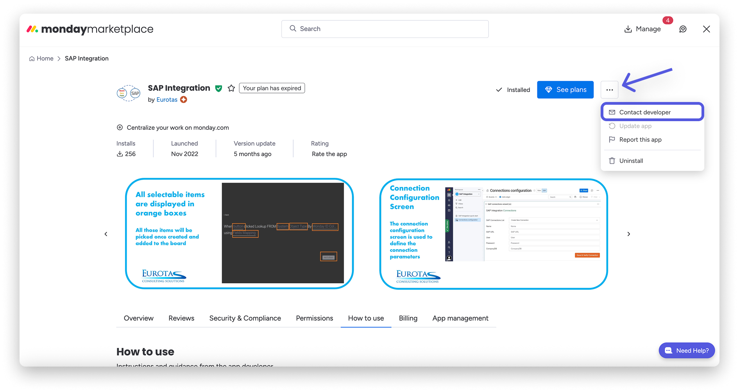Favorite the app with the star icon
This screenshot has width=739, height=392.
pos(231,88)
